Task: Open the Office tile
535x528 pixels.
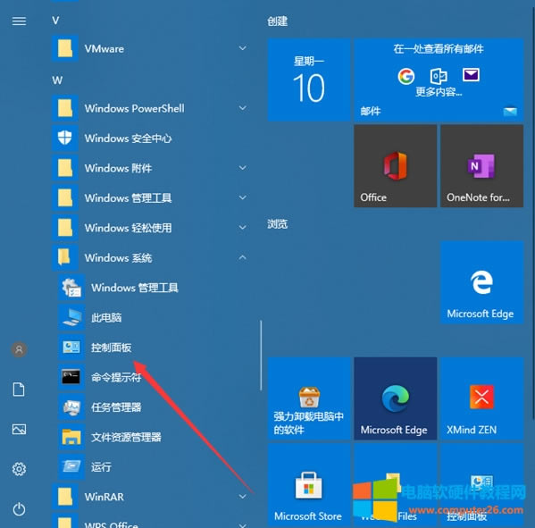Action: click(395, 166)
